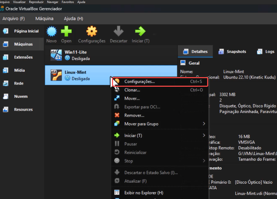Open the Arquivo (F) VirtualBox menu
Viewport: 277px width, 199px height.
coord(14,18)
